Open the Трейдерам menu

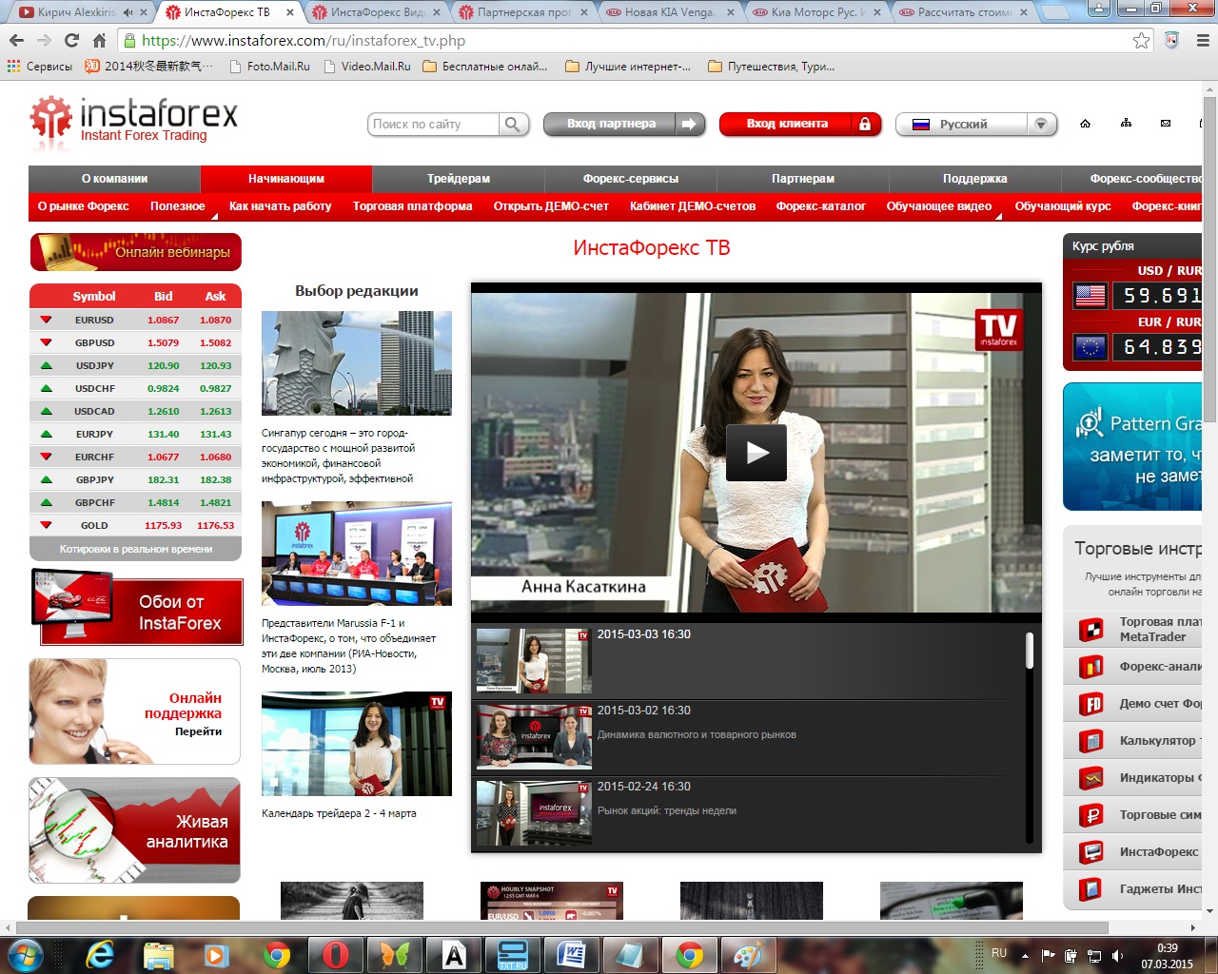coord(459,179)
